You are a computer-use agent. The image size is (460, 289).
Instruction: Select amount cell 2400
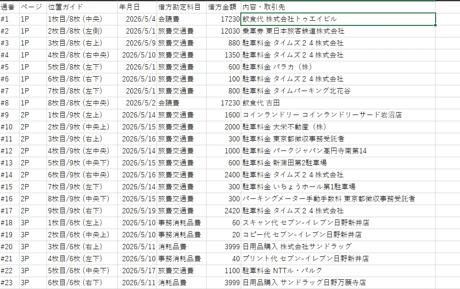[x=224, y=175]
